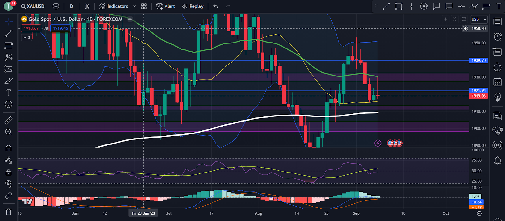The width and height of the screenshot is (505, 221).
Task: Pick the circle tool in favorites toolbar
Action: pos(424,6)
